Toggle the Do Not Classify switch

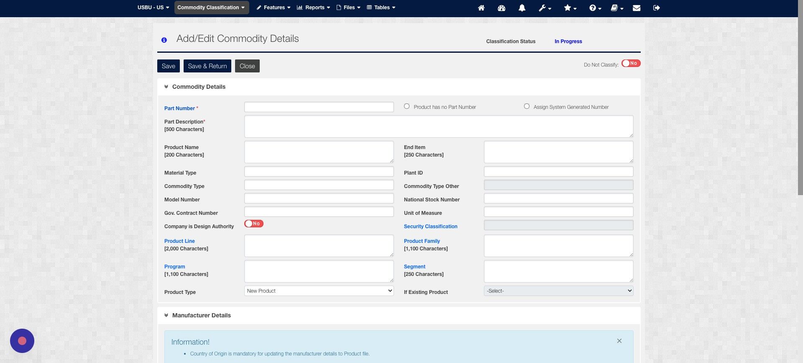pos(631,63)
